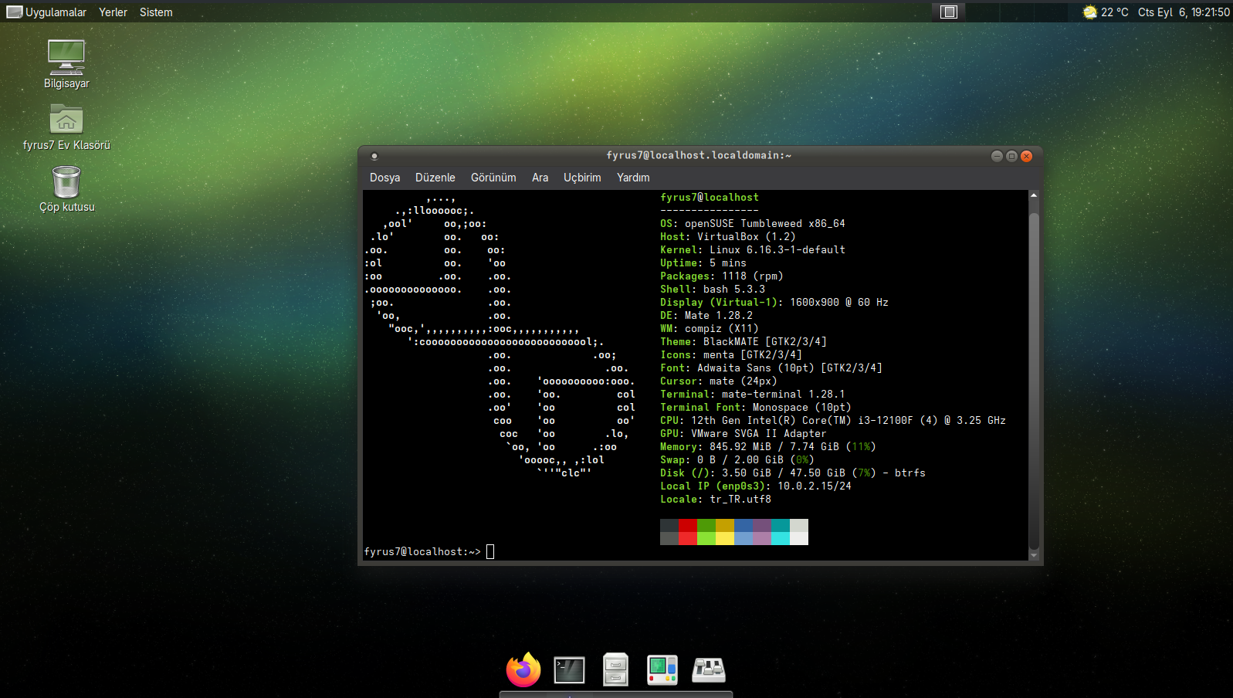Launch terminal from the dock
Viewport: 1233px width, 698px height.
(570, 669)
